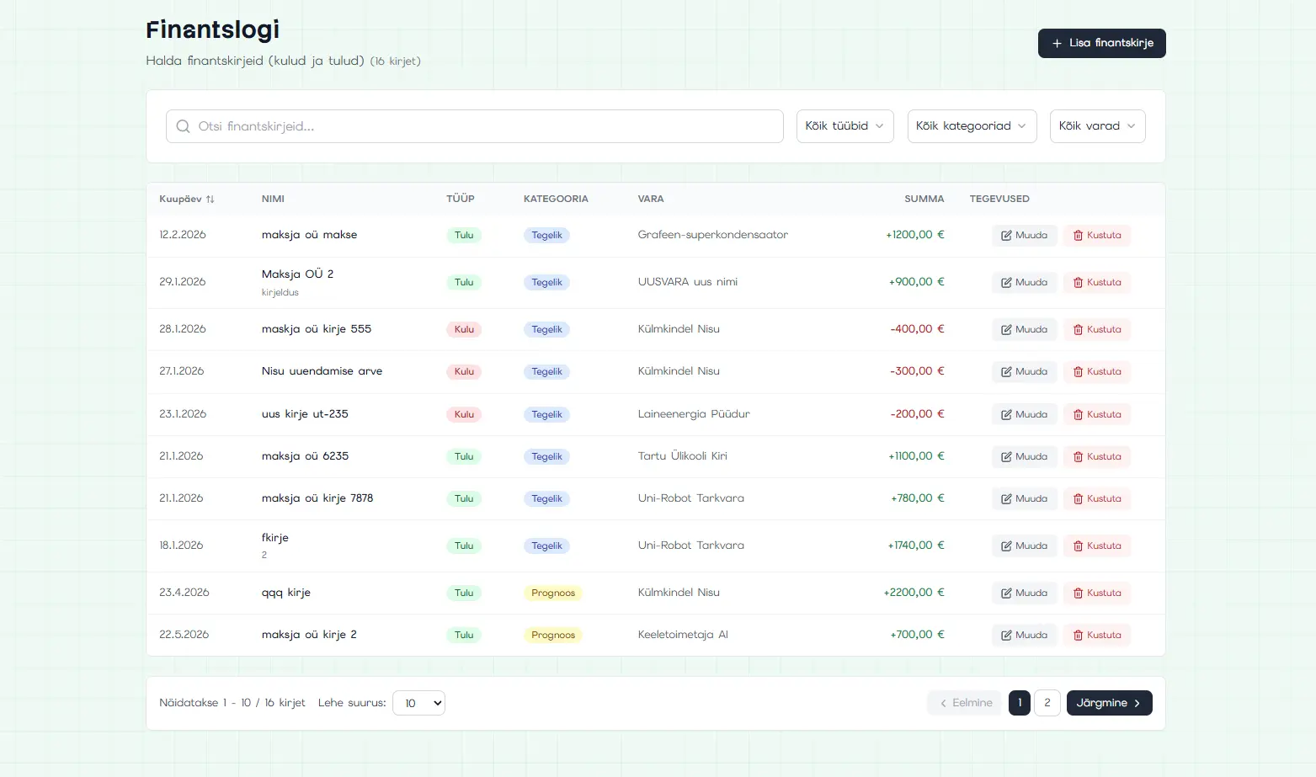Go to page 2 of the records
The image size is (1316, 777).
click(1047, 703)
